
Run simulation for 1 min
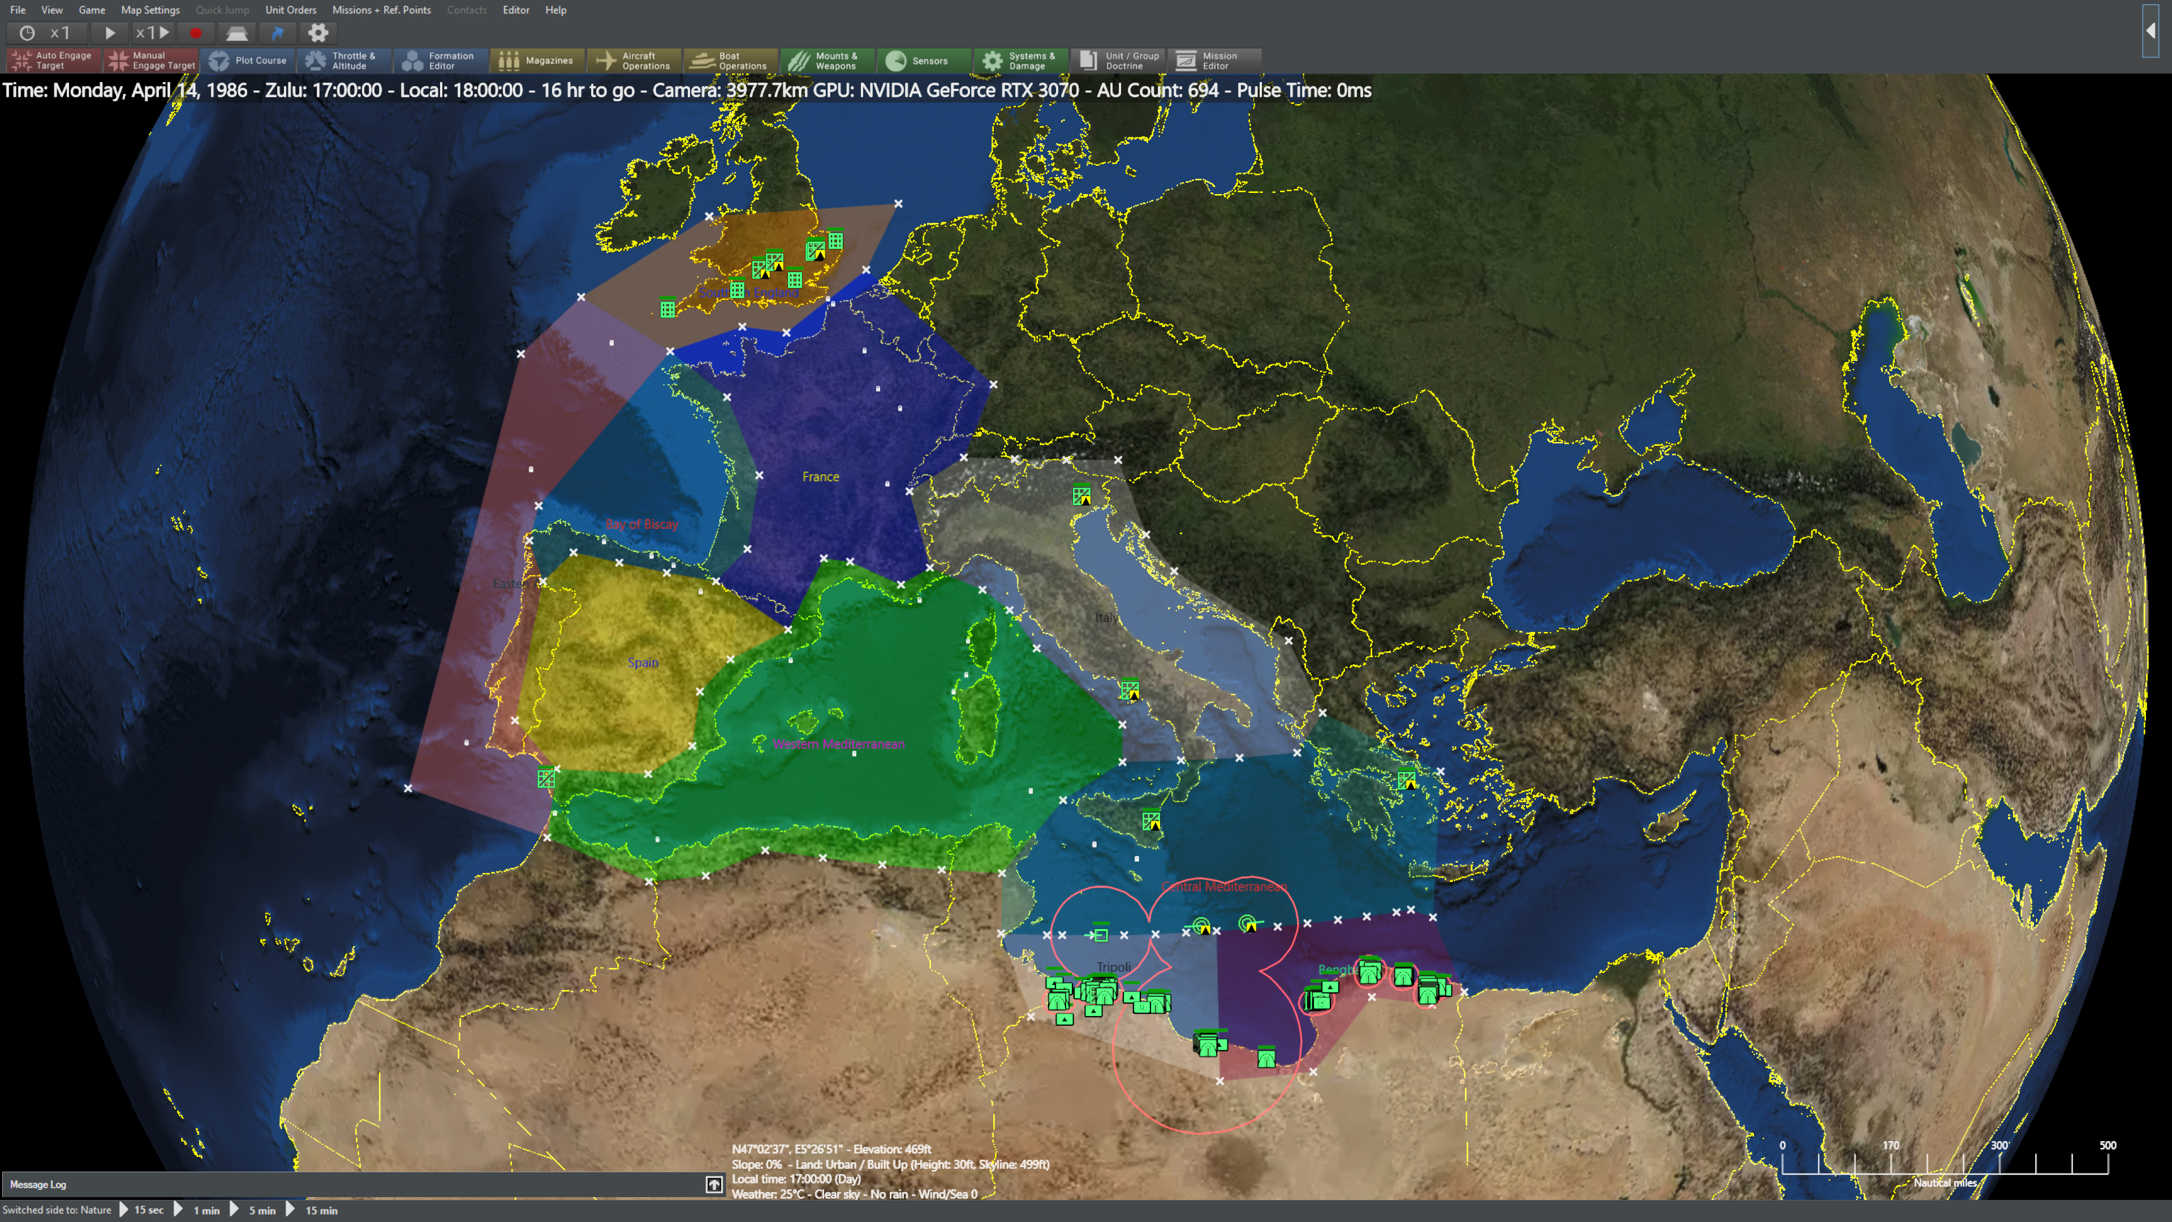197,1210
